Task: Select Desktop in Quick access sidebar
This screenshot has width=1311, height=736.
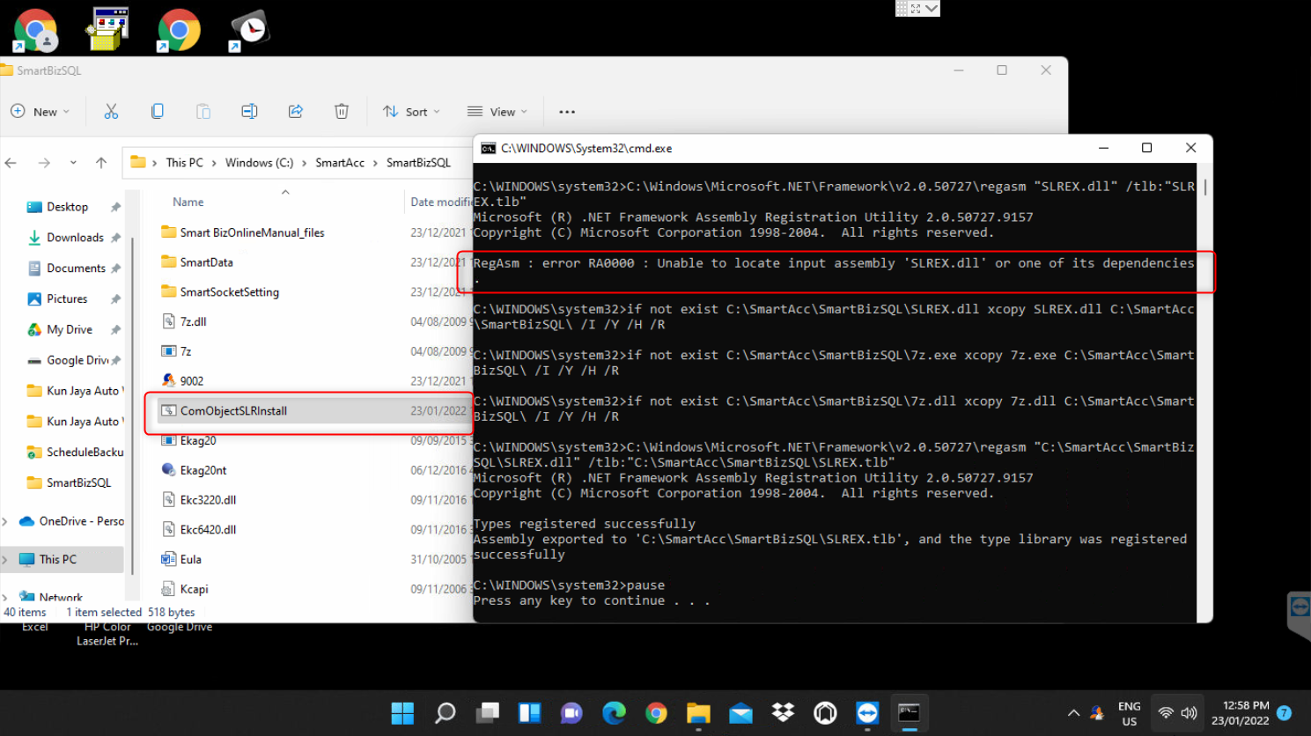Action: [x=67, y=207]
